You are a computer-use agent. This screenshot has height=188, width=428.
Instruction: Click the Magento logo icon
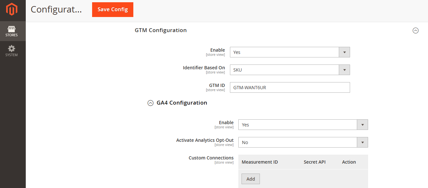coord(12,9)
